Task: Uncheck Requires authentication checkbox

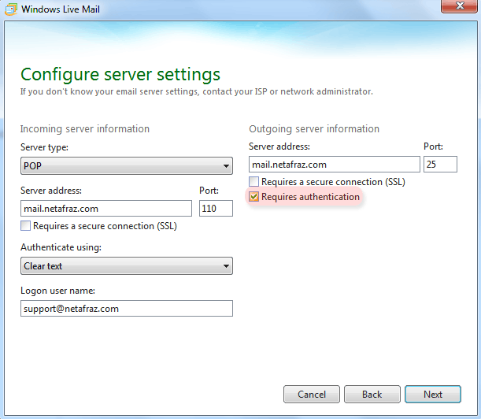Action: (253, 197)
